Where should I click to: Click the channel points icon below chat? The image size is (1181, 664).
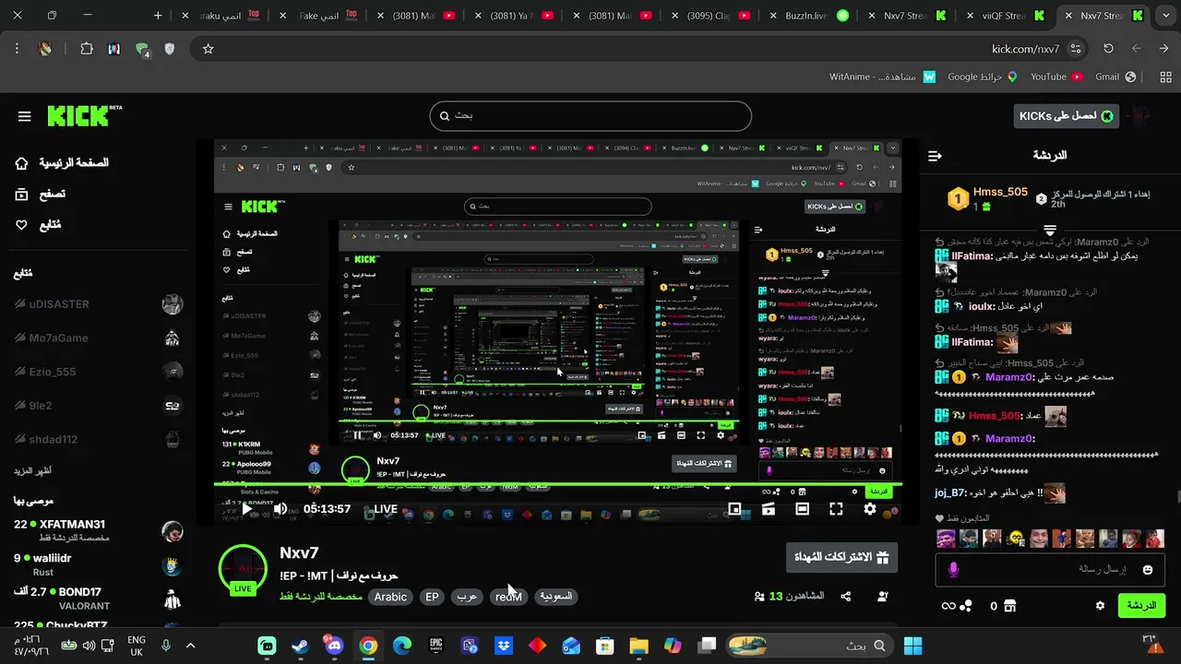click(x=966, y=606)
